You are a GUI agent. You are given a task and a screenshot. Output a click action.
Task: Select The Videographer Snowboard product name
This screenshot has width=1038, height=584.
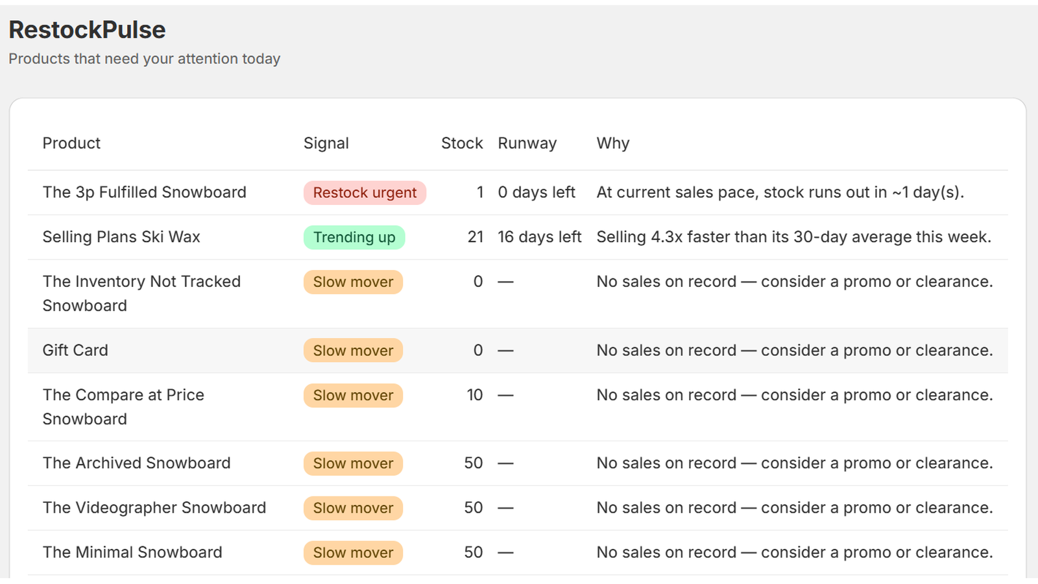[154, 508]
